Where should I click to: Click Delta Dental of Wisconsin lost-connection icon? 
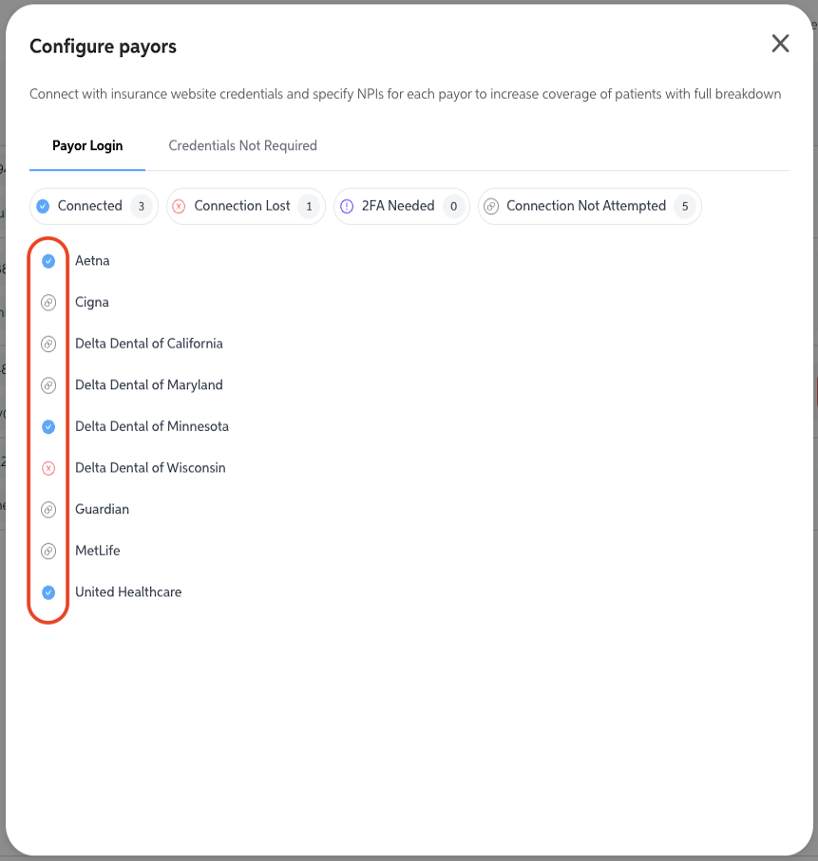pos(48,468)
